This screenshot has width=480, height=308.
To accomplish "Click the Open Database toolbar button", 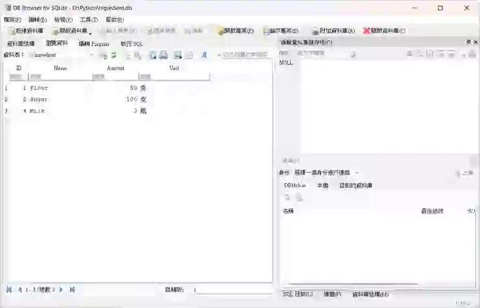I will click(x=70, y=31).
